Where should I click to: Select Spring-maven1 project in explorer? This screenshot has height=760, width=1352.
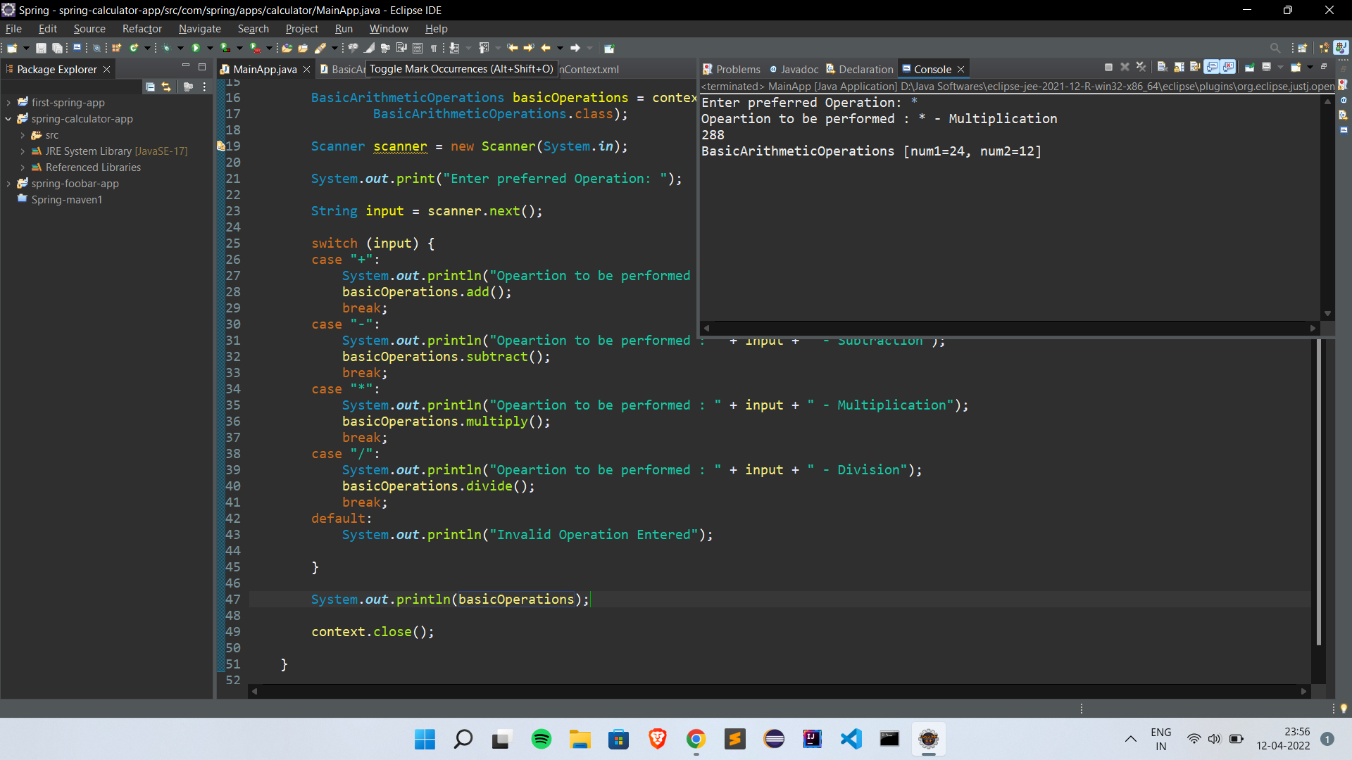[x=66, y=200]
